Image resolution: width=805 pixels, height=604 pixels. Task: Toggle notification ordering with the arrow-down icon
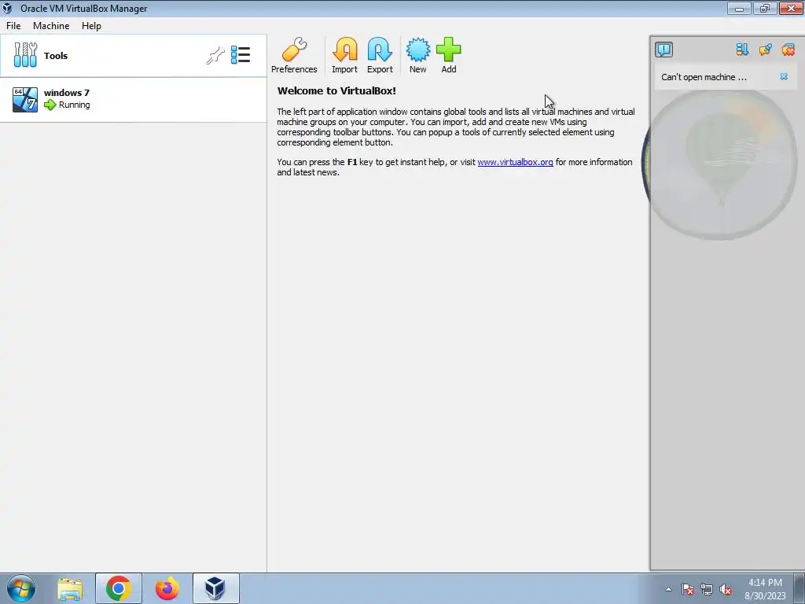point(742,50)
